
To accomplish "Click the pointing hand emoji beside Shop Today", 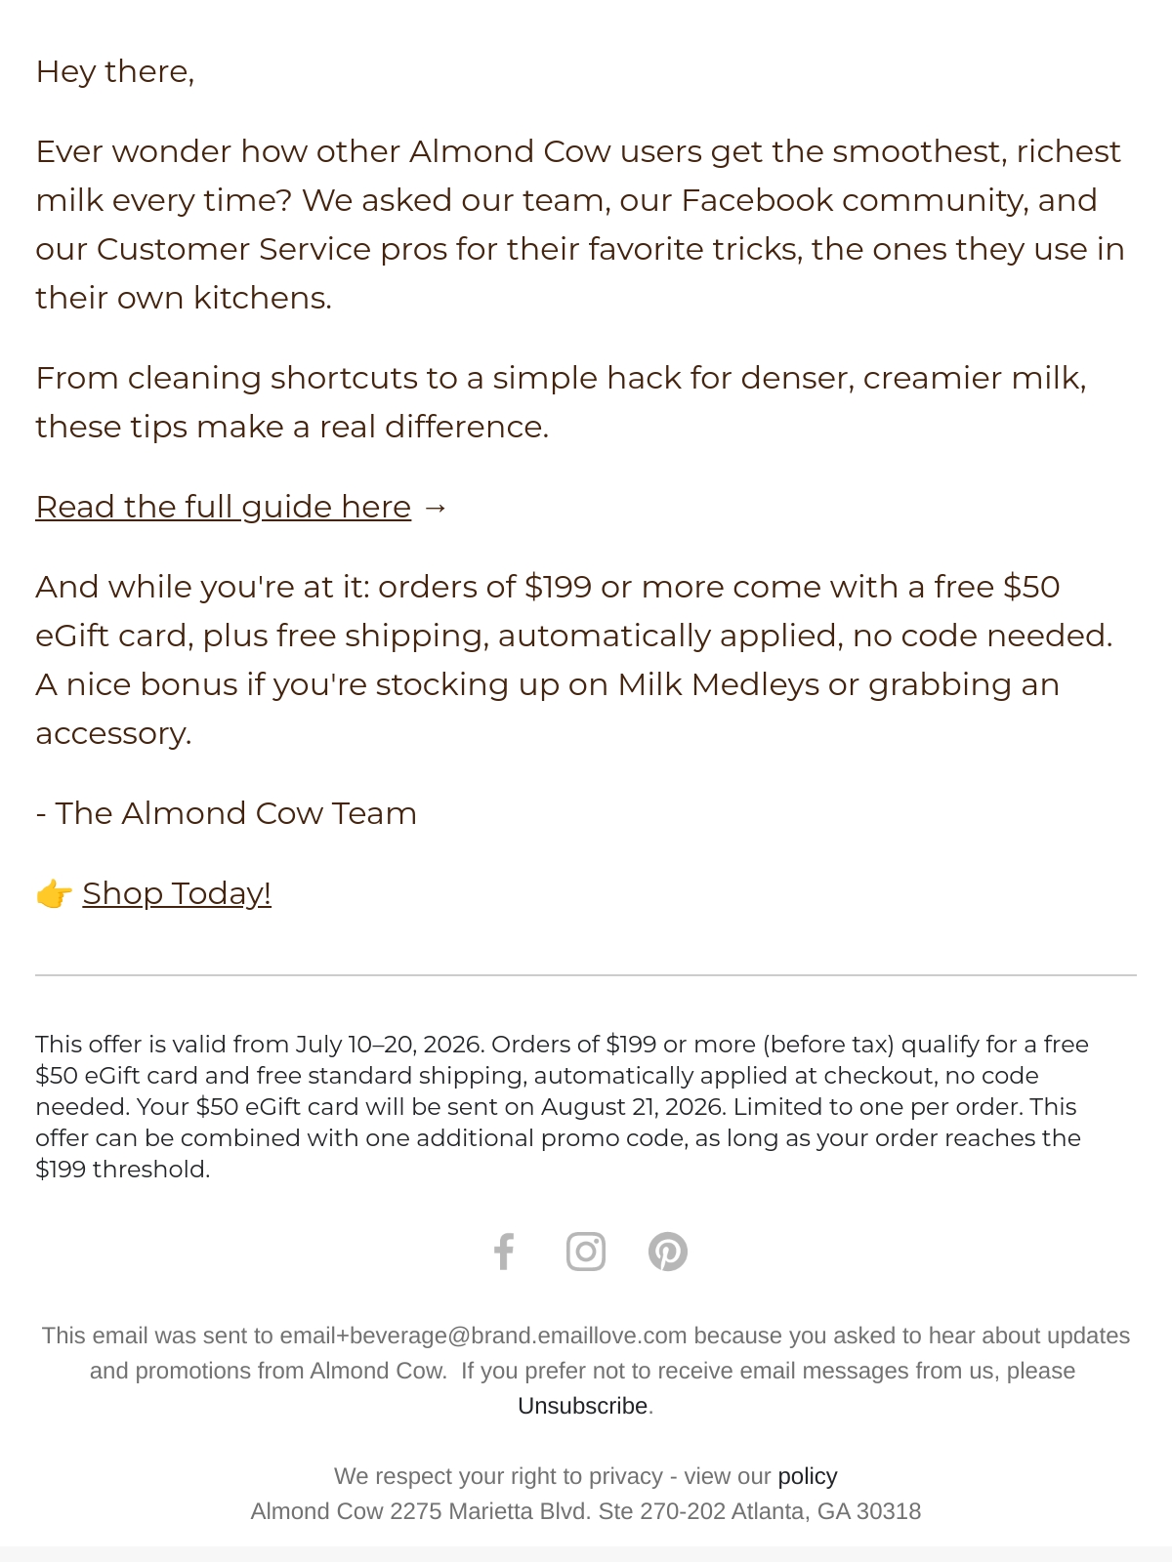I will click(x=54, y=893).
